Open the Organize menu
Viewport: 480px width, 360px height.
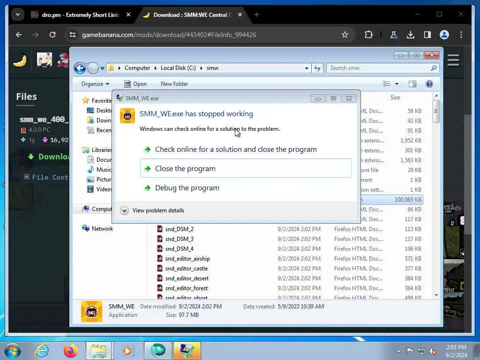click(95, 84)
